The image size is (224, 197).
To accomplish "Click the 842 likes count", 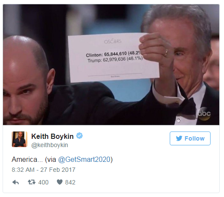I will (x=70, y=182).
